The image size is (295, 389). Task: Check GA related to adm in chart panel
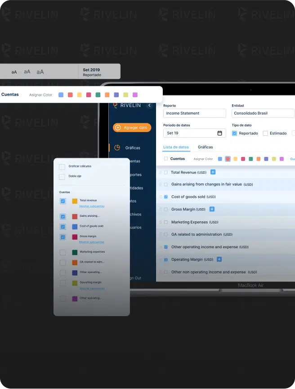pyautogui.click(x=63, y=263)
